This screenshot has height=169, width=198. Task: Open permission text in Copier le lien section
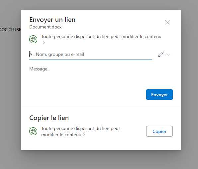point(81,132)
